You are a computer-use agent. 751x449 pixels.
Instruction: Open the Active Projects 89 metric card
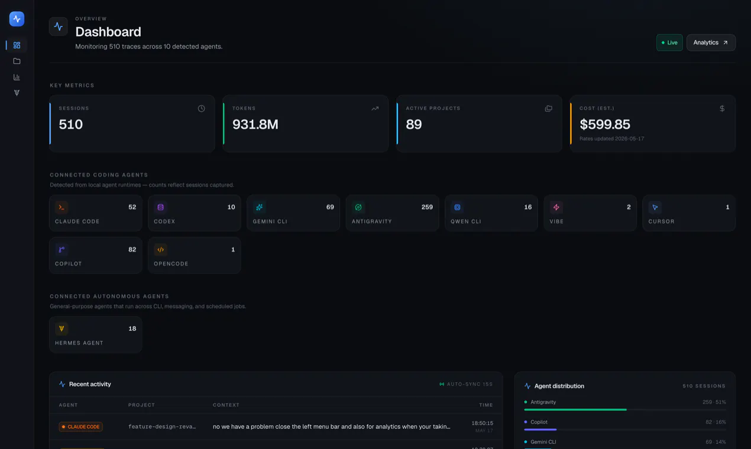pos(479,123)
